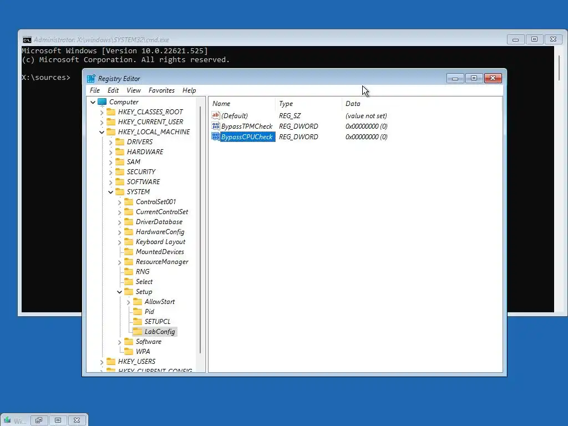Viewport: 568px width, 426px height.
Task: Click the HKEY_CURRENT_USER folder icon
Action: (111, 121)
